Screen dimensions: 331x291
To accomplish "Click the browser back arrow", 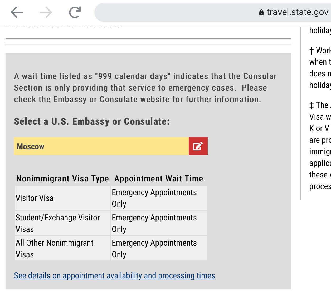I will pyautogui.click(x=17, y=12).
